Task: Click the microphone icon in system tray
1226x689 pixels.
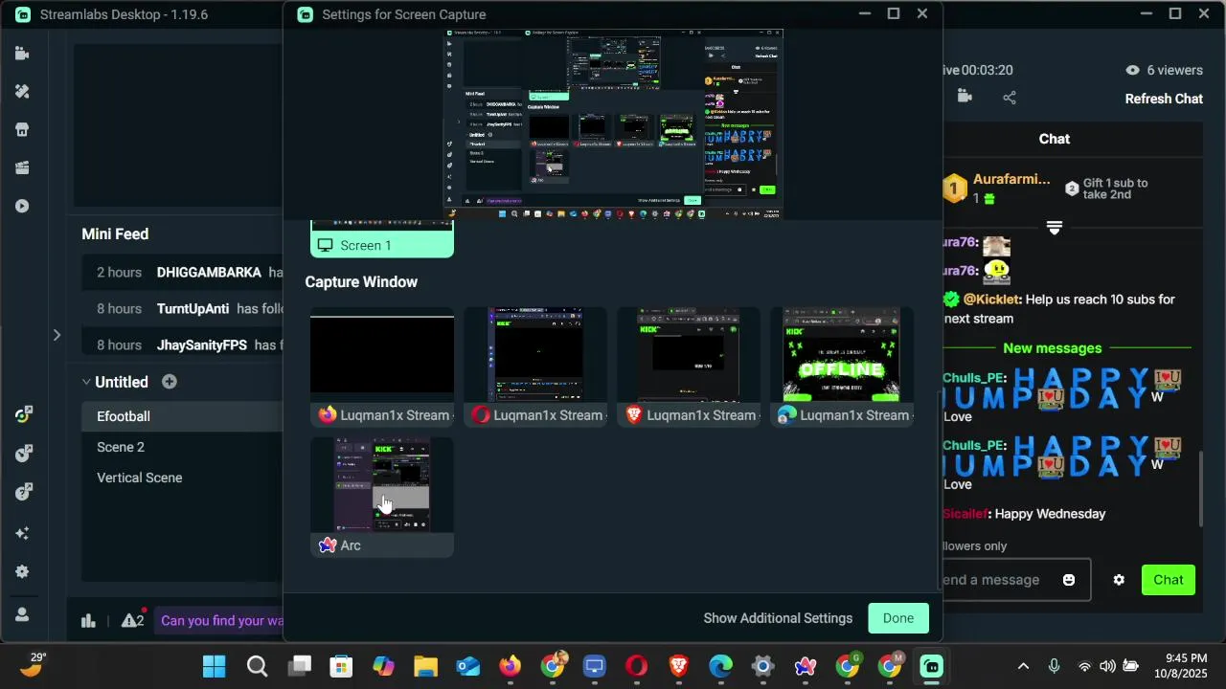Action: coord(1055,666)
